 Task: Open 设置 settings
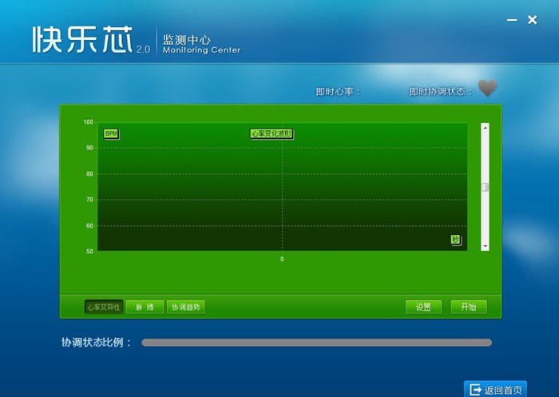pos(423,307)
